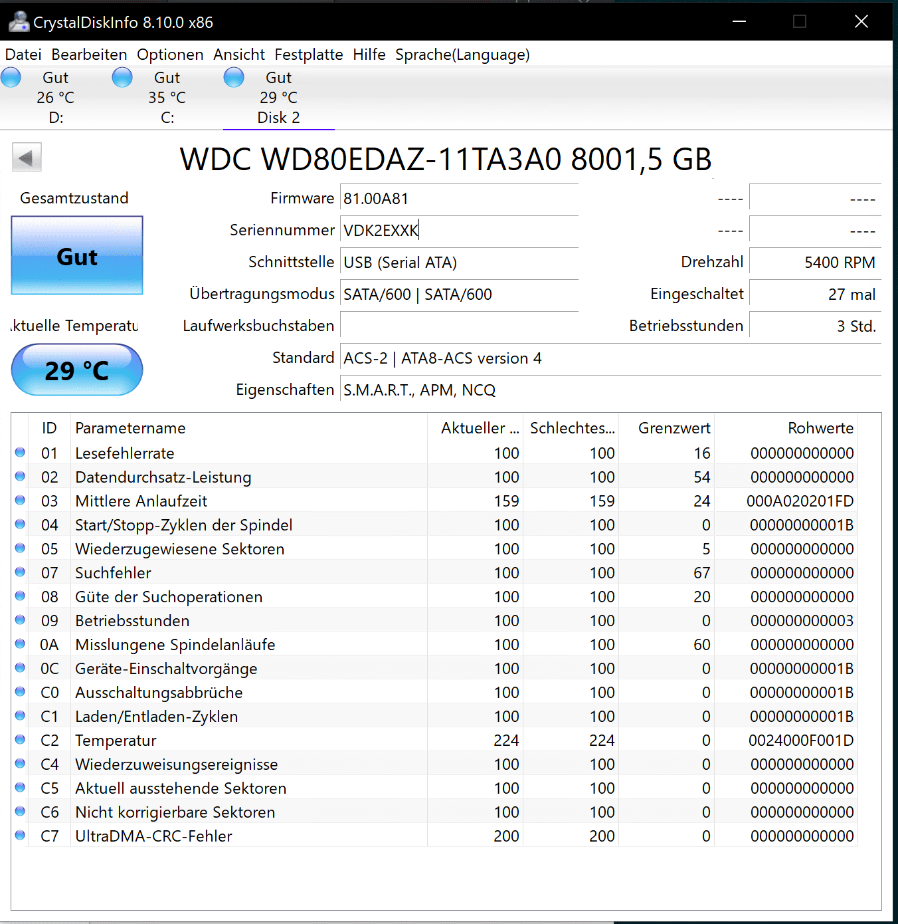This screenshot has height=924, width=898.
Task: Click status dot of Laden/Entladen-Zyklen row
Action: pos(20,716)
